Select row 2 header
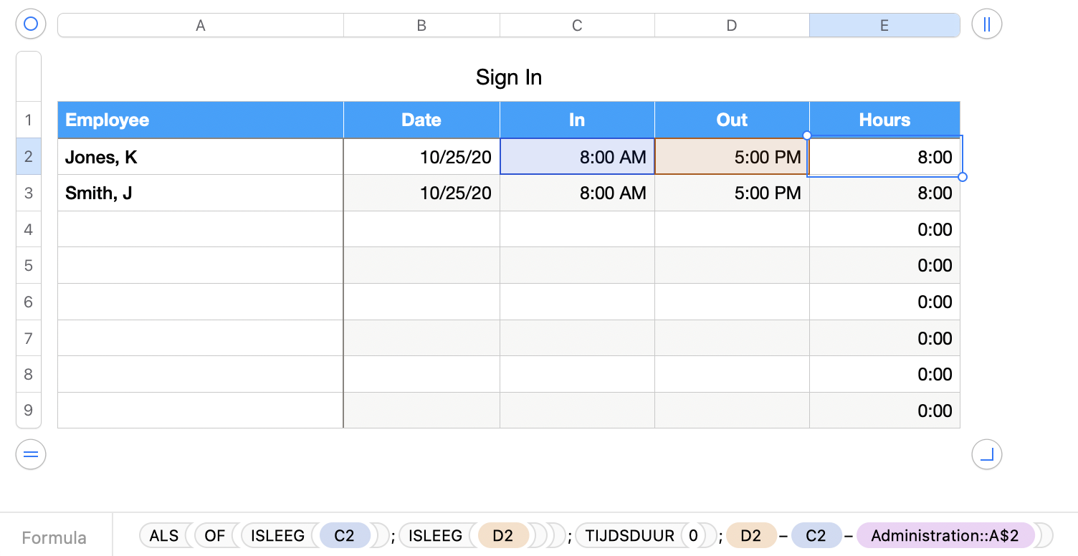 point(29,157)
